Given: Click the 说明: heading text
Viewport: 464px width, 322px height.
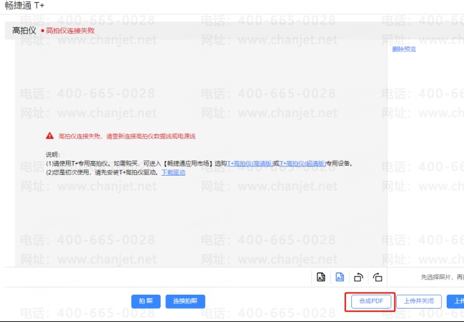Looking at the screenshot, I should [53, 154].
